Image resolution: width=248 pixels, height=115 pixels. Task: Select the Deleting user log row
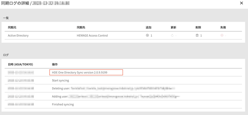click(123, 88)
